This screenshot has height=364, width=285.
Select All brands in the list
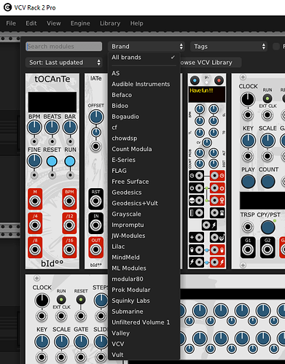tap(144, 58)
